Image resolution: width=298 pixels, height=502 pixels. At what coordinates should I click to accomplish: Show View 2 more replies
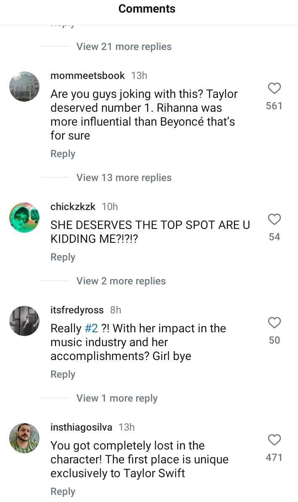121,281
